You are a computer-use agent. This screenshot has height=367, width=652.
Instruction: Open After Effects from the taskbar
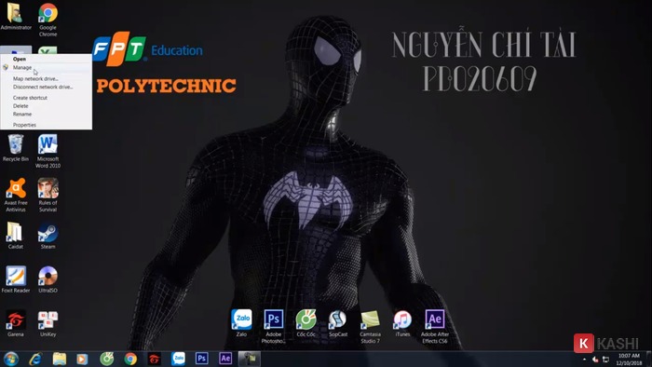click(x=225, y=359)
